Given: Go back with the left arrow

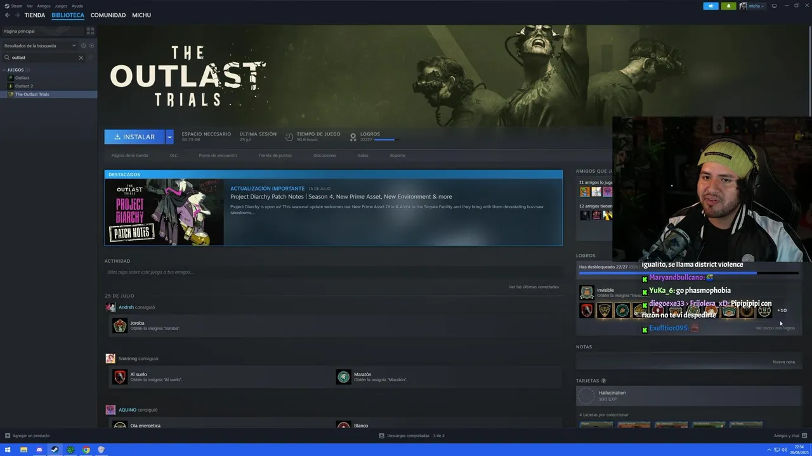Looking at the screenshot, I should tap(7, 15).
